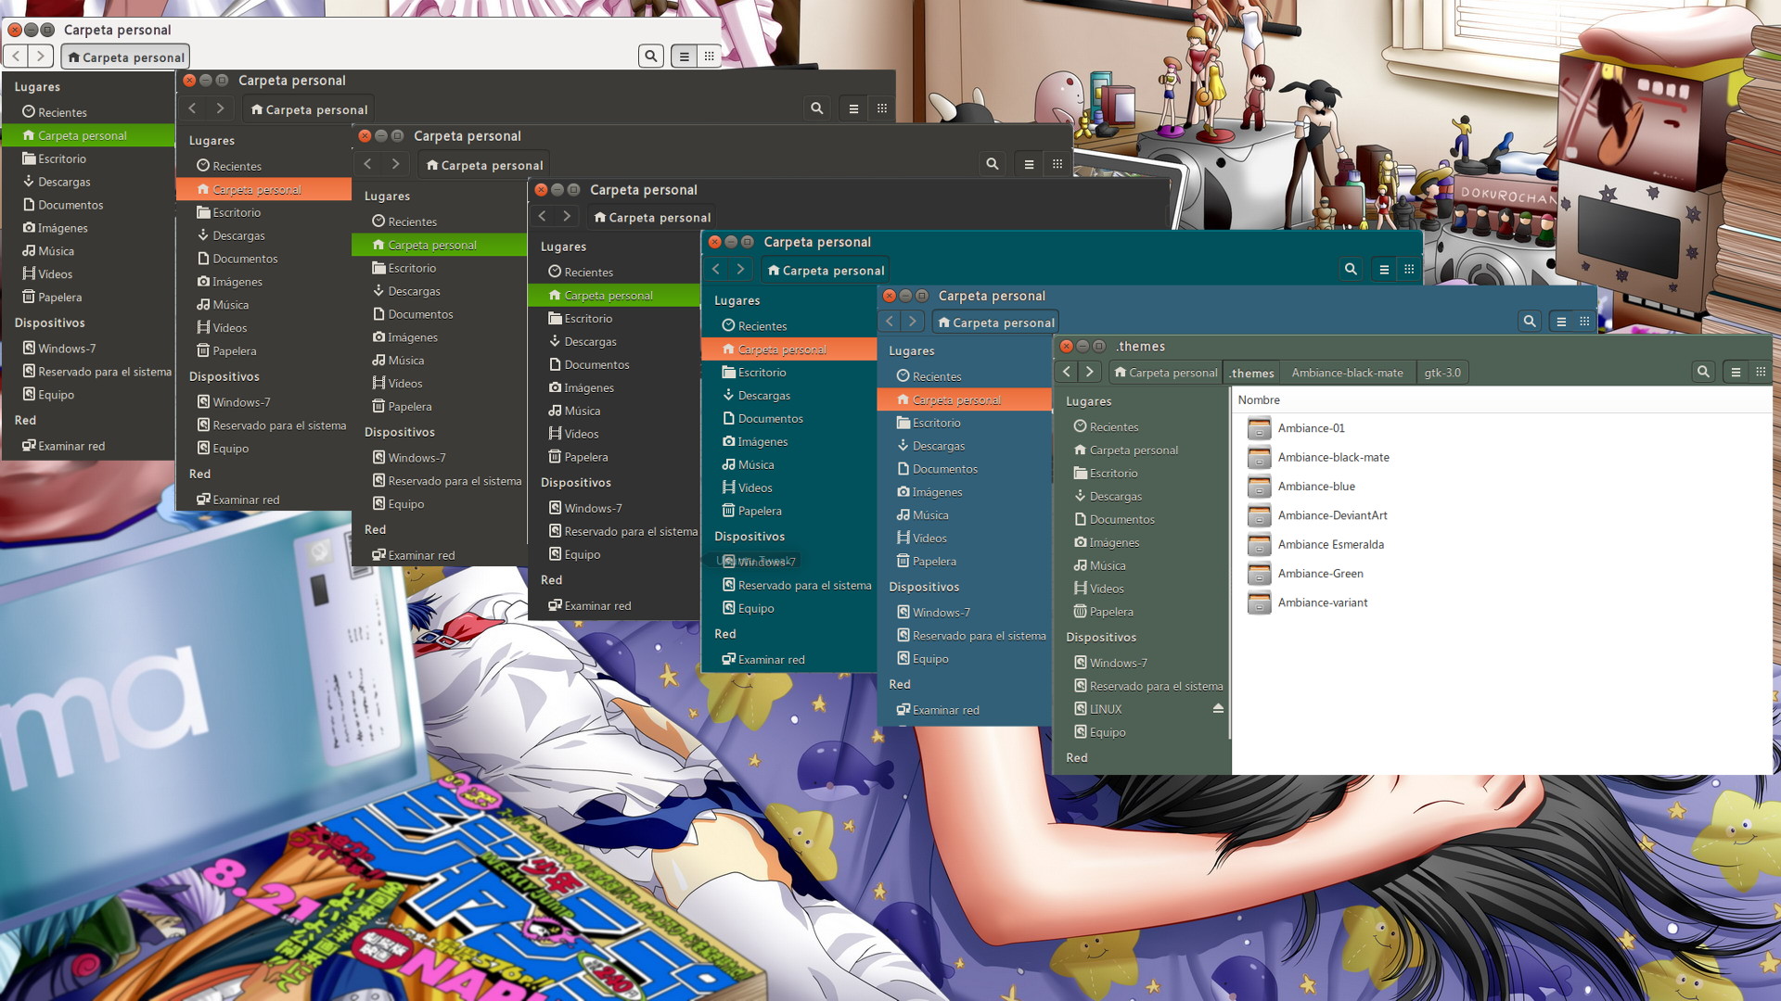Screen dimensions: 1781x1001
Task: Toggle grid view in the blue window
Action: pyautogui.click(x=1584, y=322)
